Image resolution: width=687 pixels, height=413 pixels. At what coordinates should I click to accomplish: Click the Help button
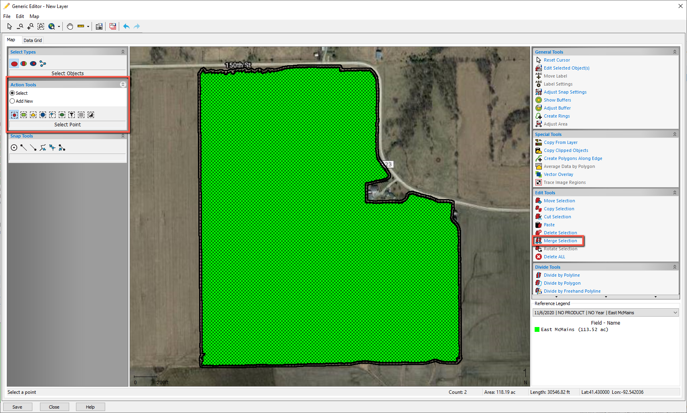(90, 407)
